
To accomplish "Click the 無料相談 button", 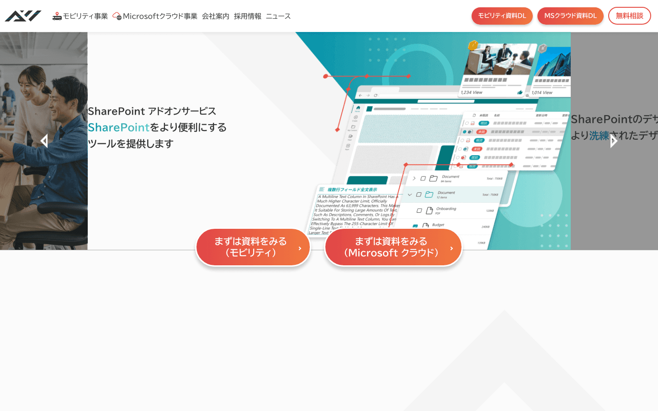I will point(630,16).
